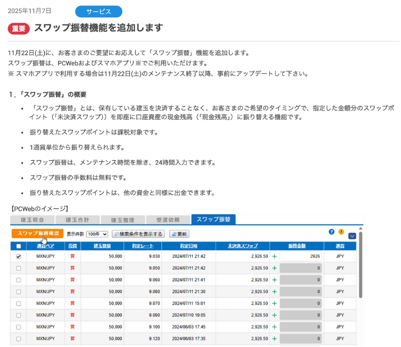Image resolution: width=401 pixels, height=347 pixels.
Task: Check the checkbox for the 9.060 rate row
Action: coord(19,279)
